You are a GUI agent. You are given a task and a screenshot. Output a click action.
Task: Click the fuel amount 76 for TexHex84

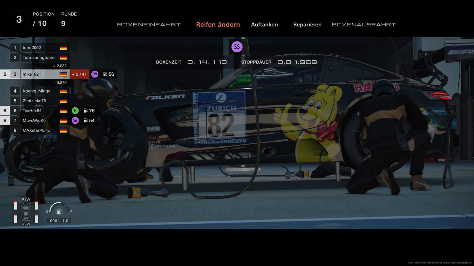[92, 111]
